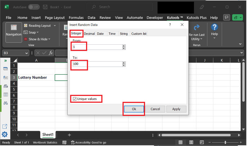This screenshot has height=146, width=247.
Task: Switch to the Decimal tab
Action: (89, 34)
